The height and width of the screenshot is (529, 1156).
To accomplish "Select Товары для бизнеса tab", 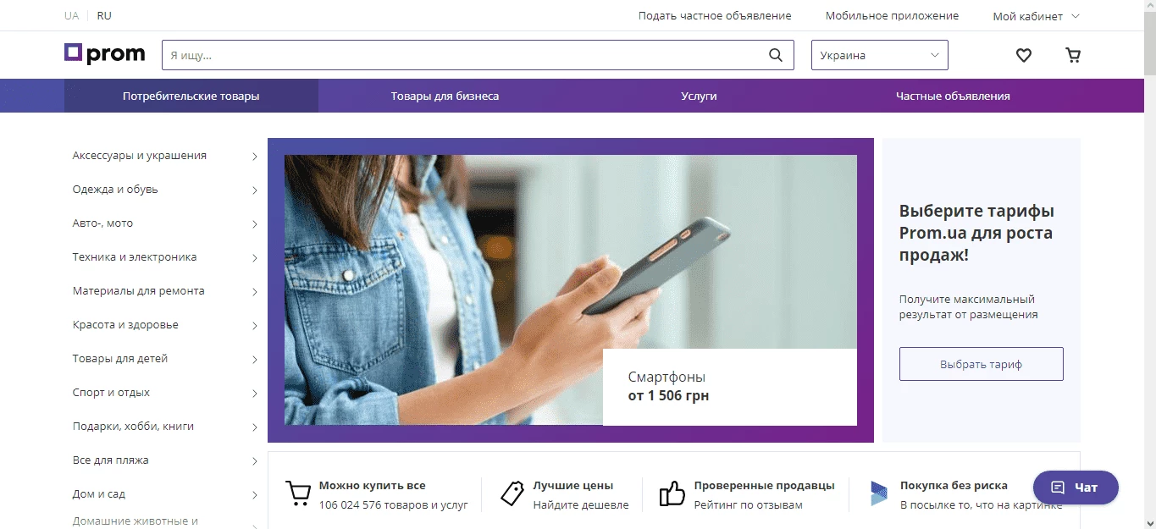I will pos(445,96).
